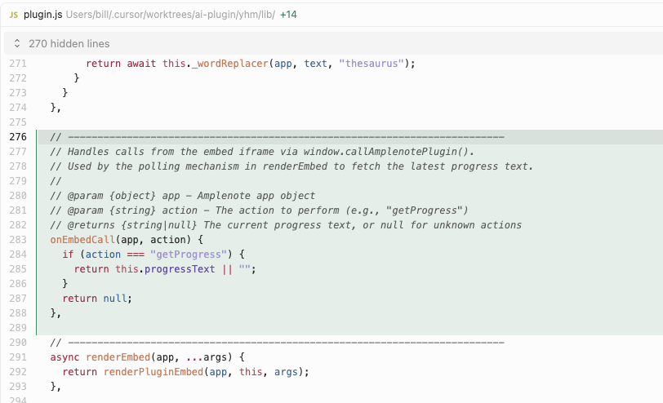Expand hidden lines using the arrows icon

tap(16, 43)
